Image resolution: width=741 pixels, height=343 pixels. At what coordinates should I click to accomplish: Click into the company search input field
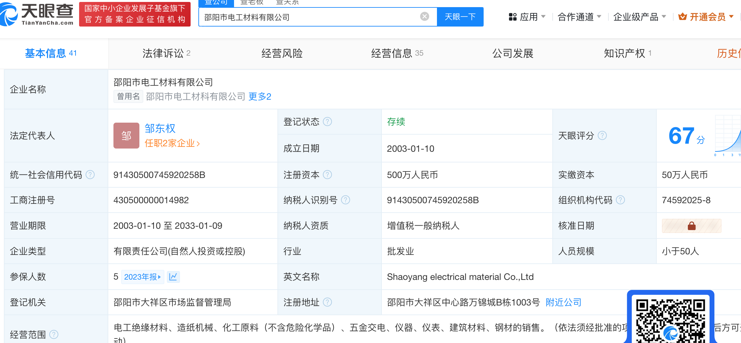(308, 17)
